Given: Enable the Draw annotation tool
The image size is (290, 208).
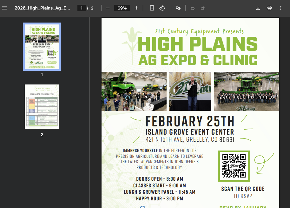Looking at the screenshot, I should pos(178,8).
